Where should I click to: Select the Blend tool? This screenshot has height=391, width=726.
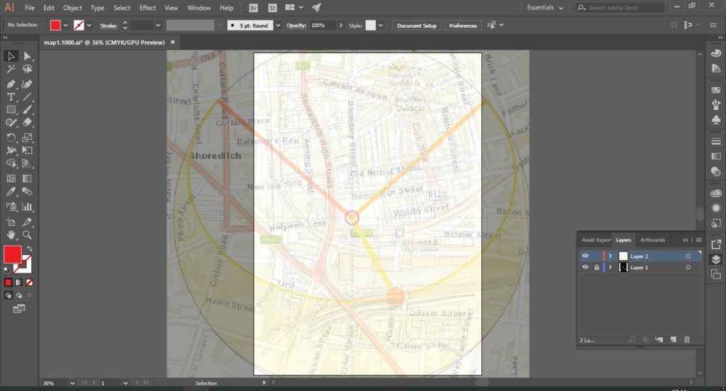[28, 191]
